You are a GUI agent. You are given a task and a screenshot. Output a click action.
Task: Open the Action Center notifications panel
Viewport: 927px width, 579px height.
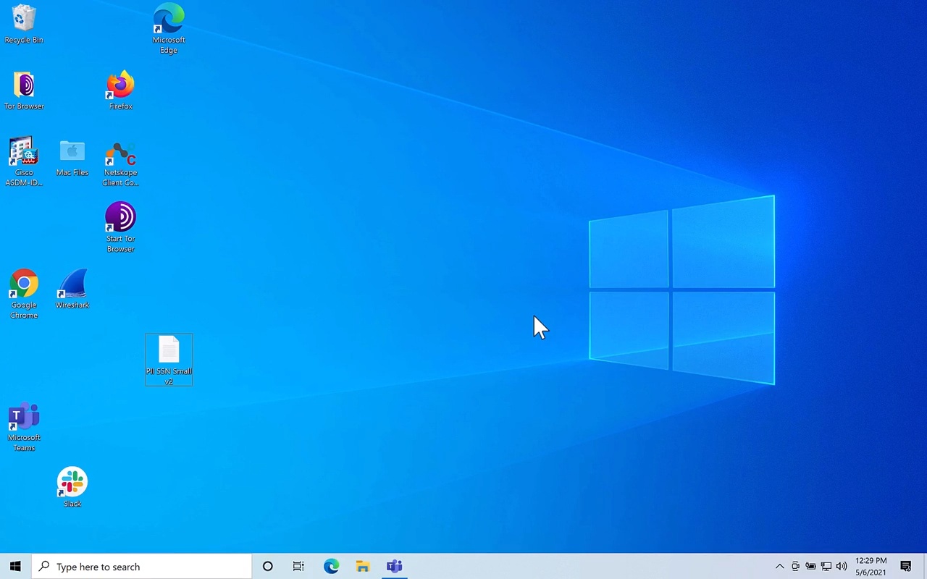click(905, 567)
